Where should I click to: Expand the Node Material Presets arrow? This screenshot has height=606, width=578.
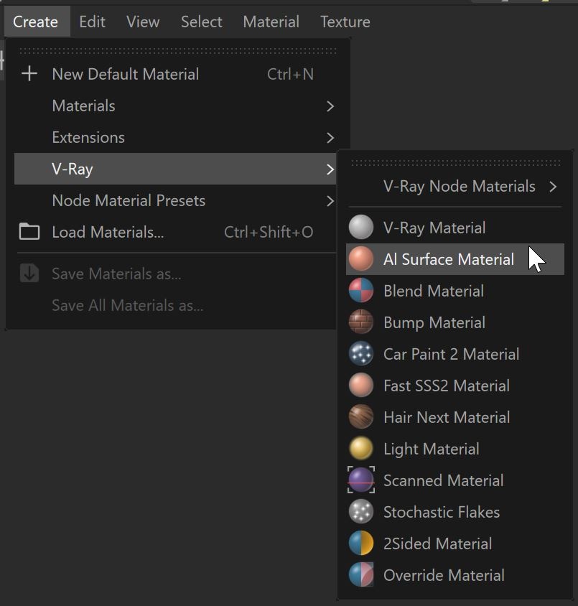point(330,200)
